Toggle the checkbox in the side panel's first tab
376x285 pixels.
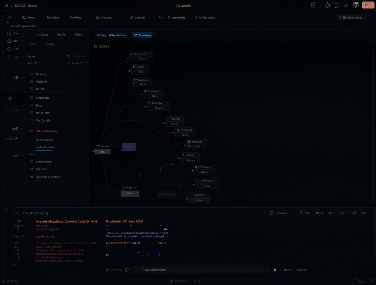[x=37, y=35]
